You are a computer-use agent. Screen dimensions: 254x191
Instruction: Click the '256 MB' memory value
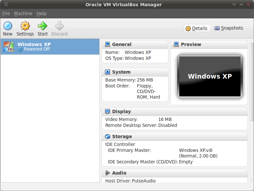coord(145,80)
